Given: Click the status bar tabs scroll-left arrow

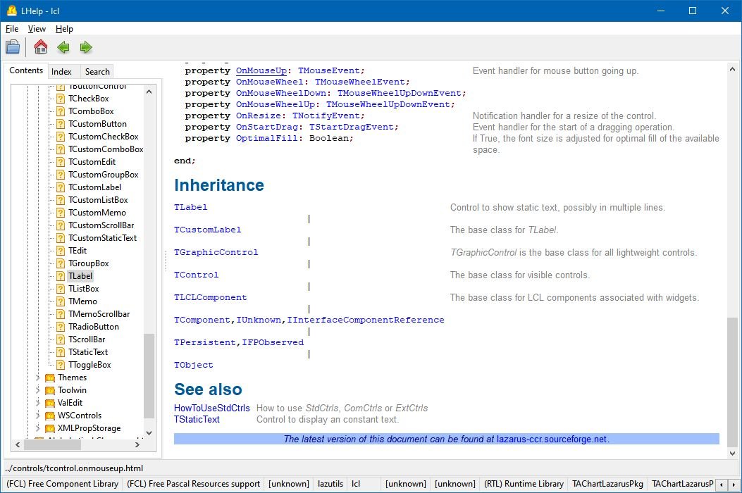Looking at the screenshot, I should [721, 485].
